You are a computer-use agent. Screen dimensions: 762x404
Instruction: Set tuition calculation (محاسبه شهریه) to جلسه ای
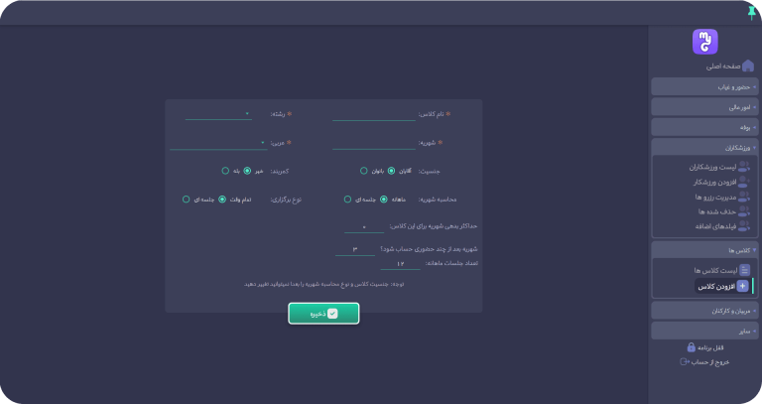click(347, 200)
